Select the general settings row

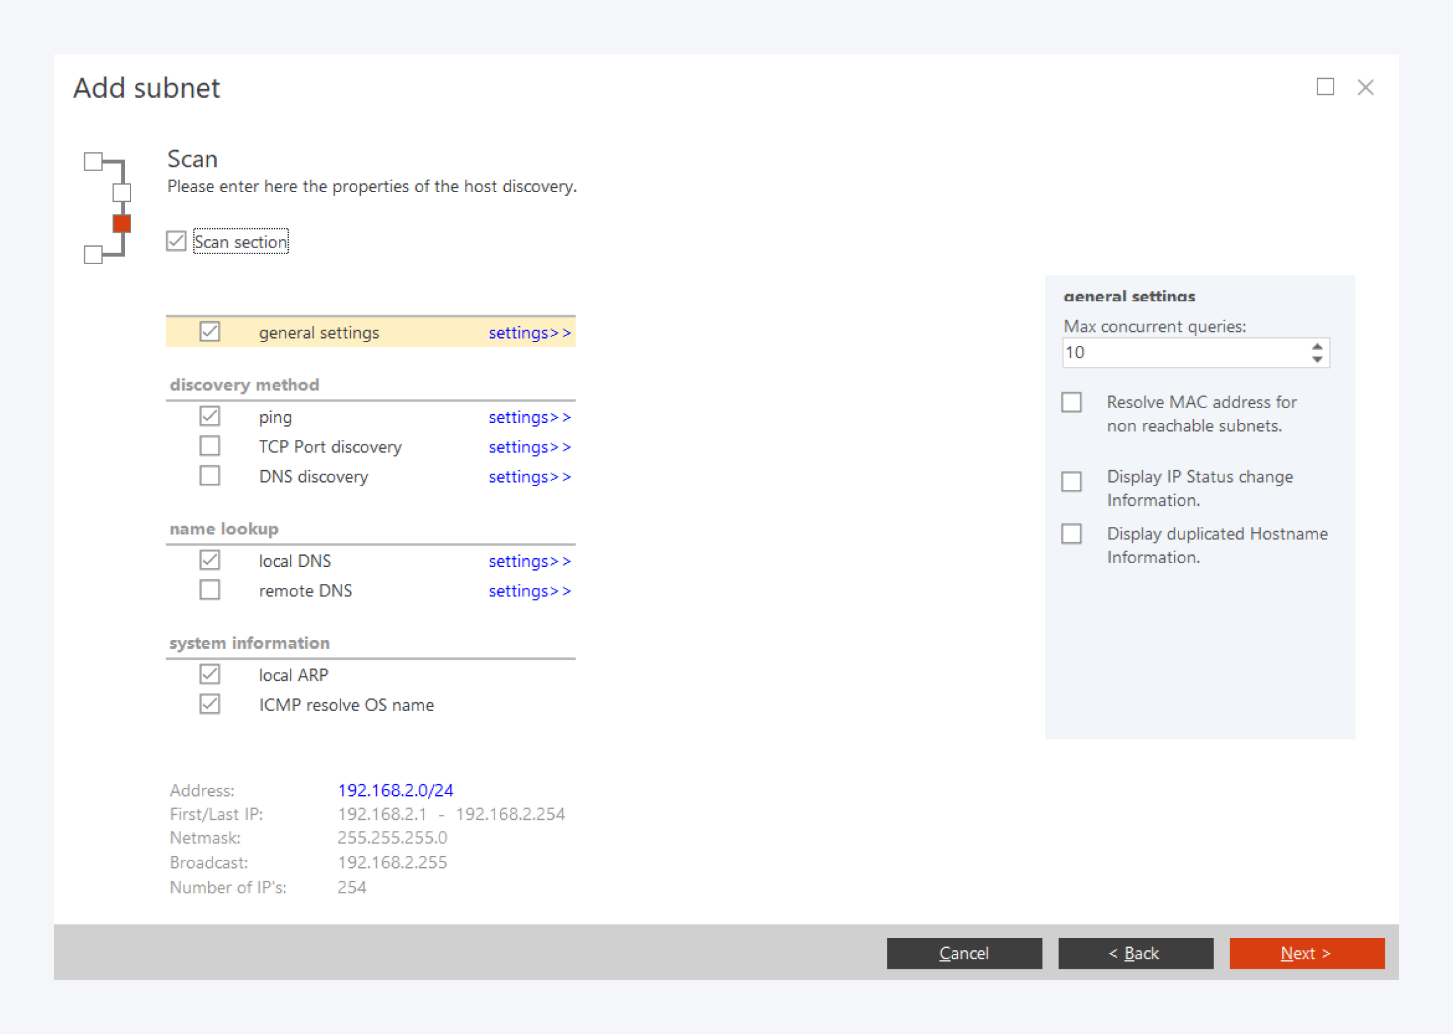click(x=319, y=332)
